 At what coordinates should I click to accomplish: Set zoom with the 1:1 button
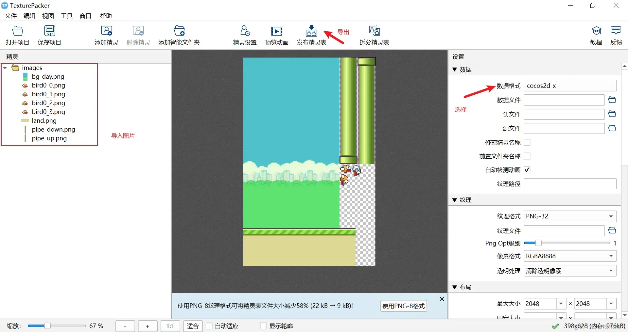(x=170, y=326)
